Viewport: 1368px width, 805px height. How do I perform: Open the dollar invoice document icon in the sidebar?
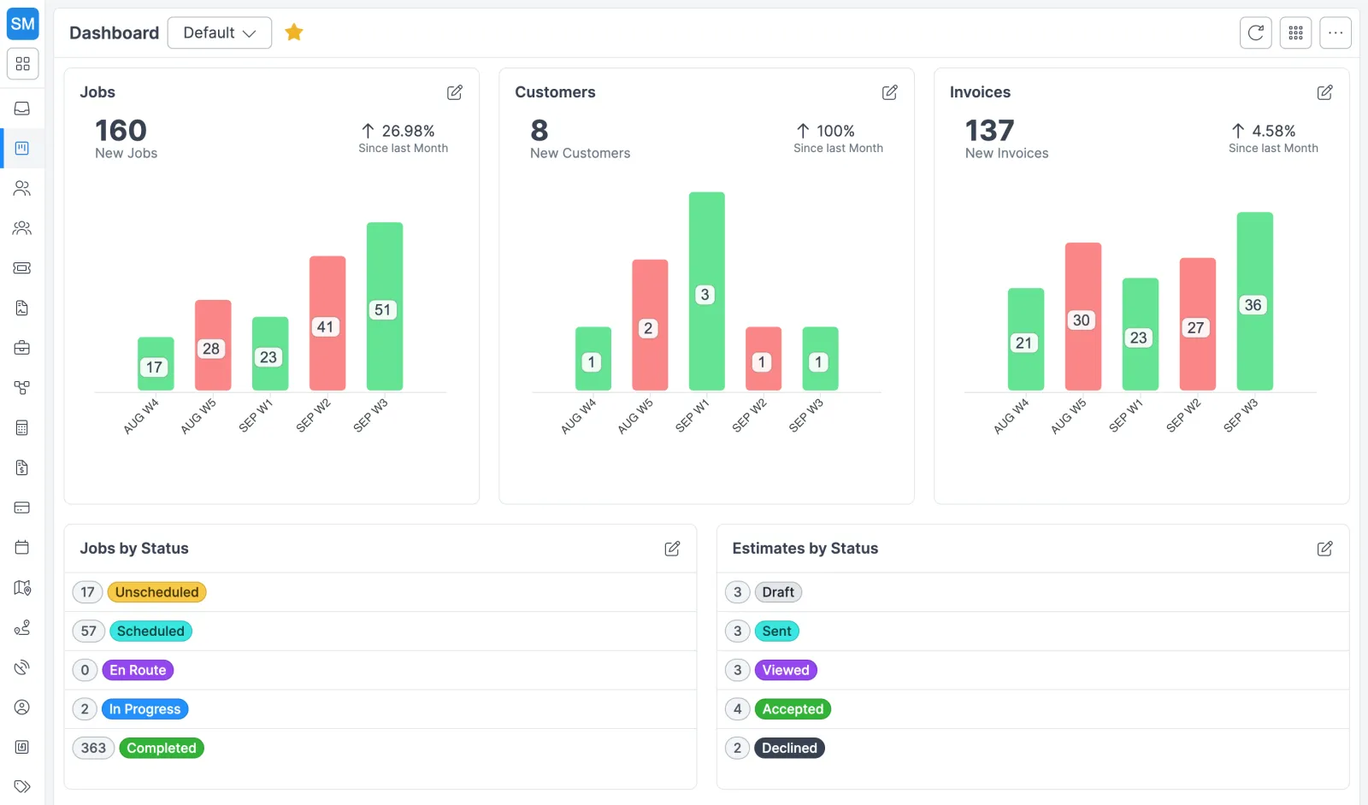tap(22, 467)
